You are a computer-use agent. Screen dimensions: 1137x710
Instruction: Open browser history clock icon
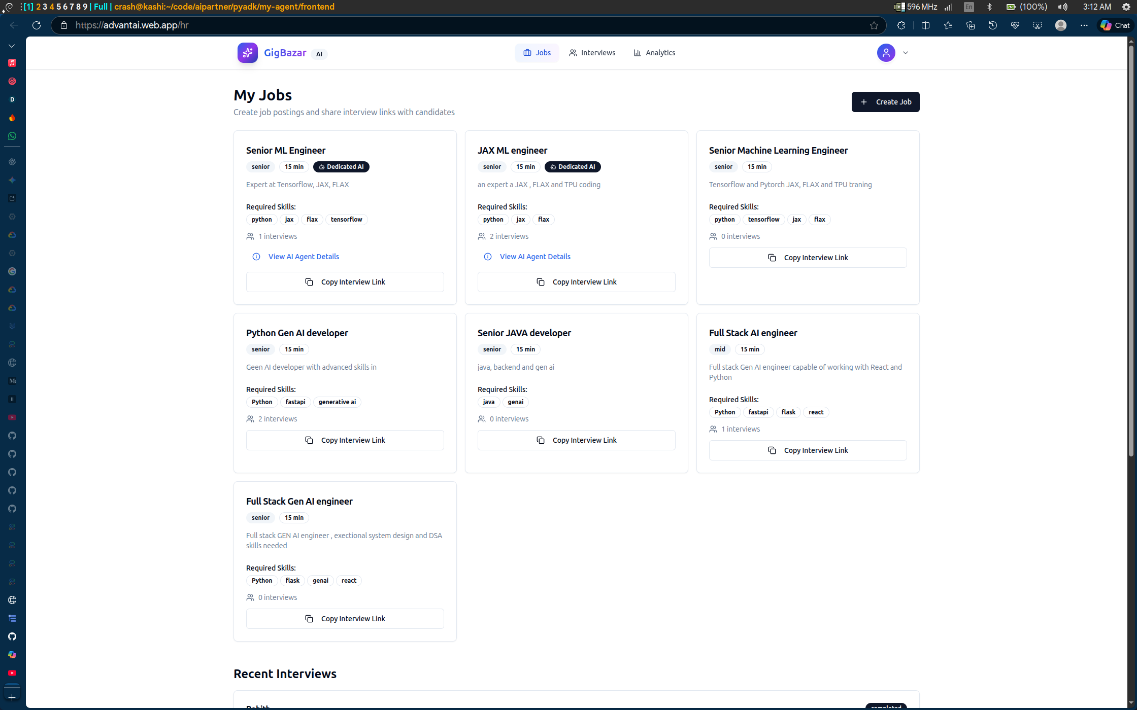pos(992,25)
